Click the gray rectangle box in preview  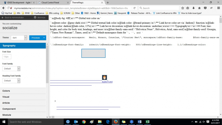tap(93, 53)
